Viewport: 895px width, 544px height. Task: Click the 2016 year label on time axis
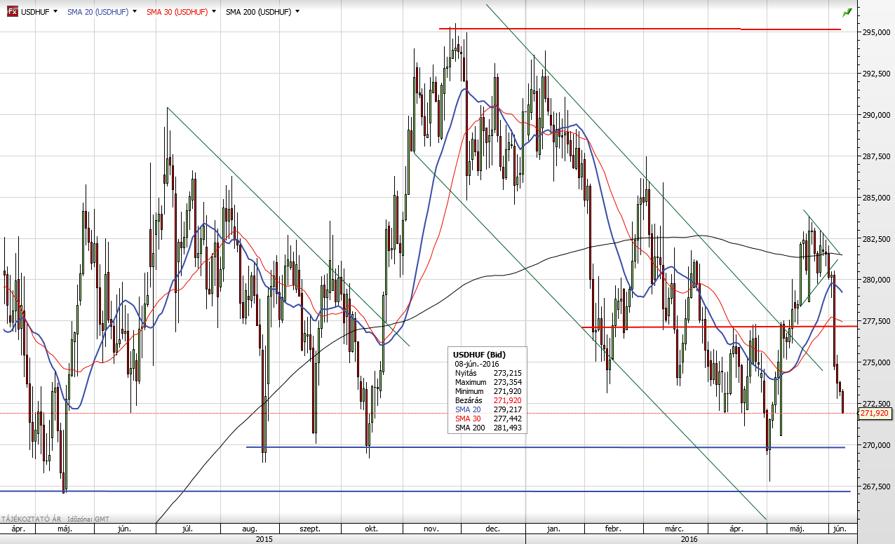689,539
